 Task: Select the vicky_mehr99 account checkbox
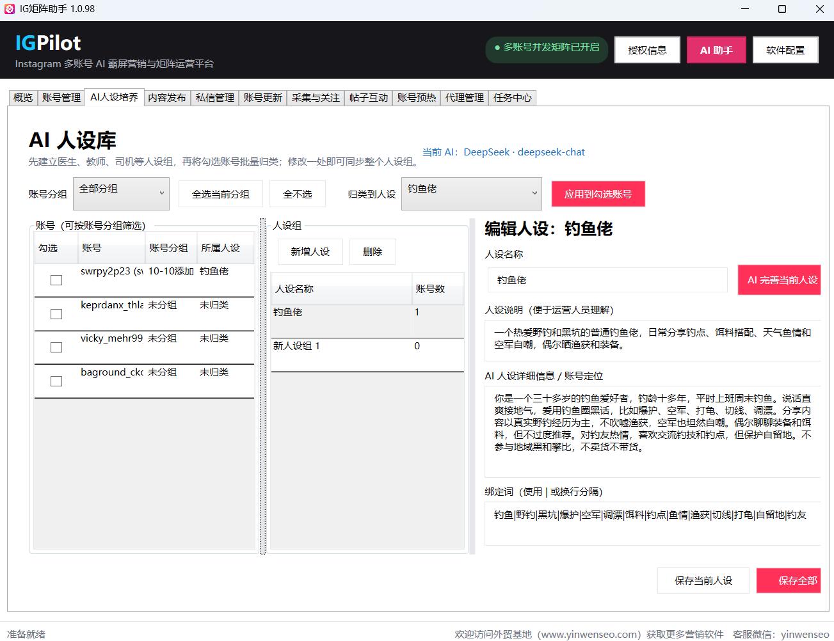tap(56, 347)
